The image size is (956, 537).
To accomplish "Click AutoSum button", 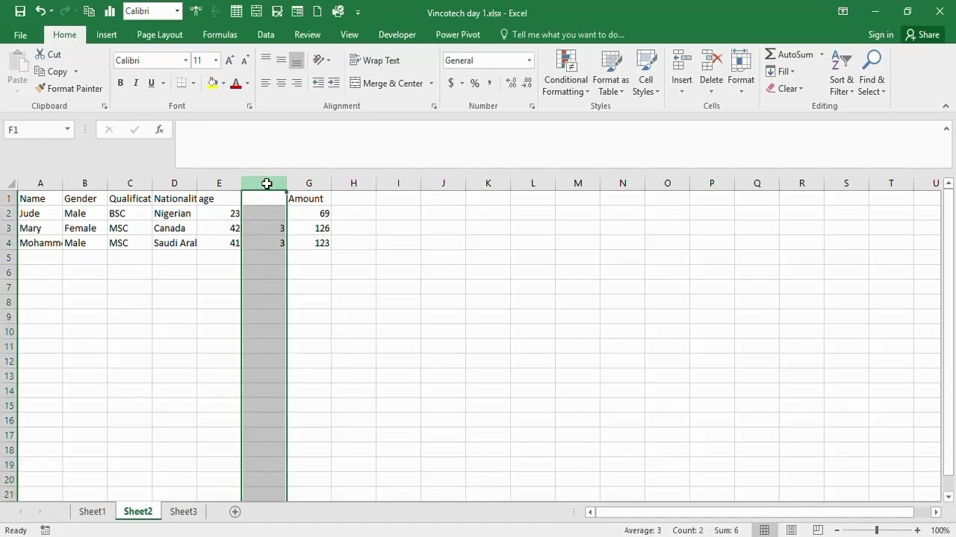I will click(x=789, y=54).
